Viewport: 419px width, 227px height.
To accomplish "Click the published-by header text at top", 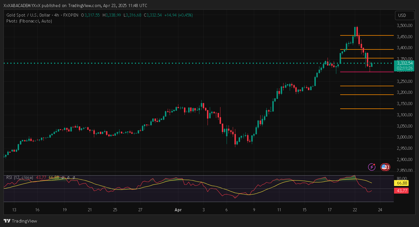I will (75, 6).
